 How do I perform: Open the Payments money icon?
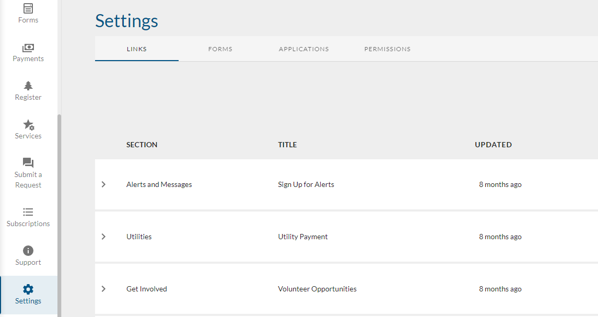(x=28, y=48)
